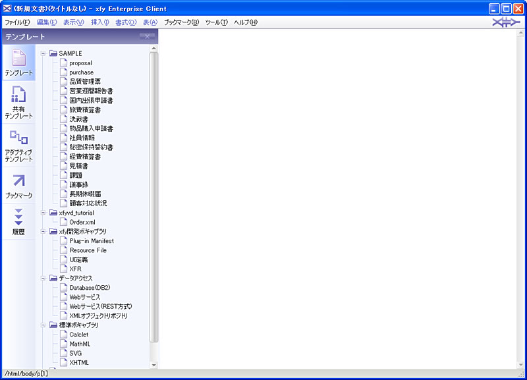Select the 見積書 template
The width and height of the screenshot is (527, 380).
(78, 166)
